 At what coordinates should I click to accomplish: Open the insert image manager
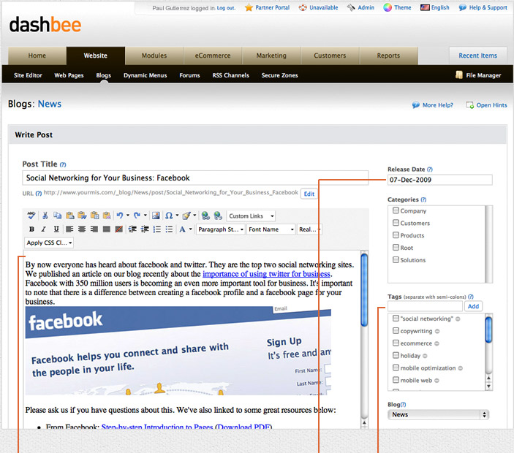coord(156,216)
